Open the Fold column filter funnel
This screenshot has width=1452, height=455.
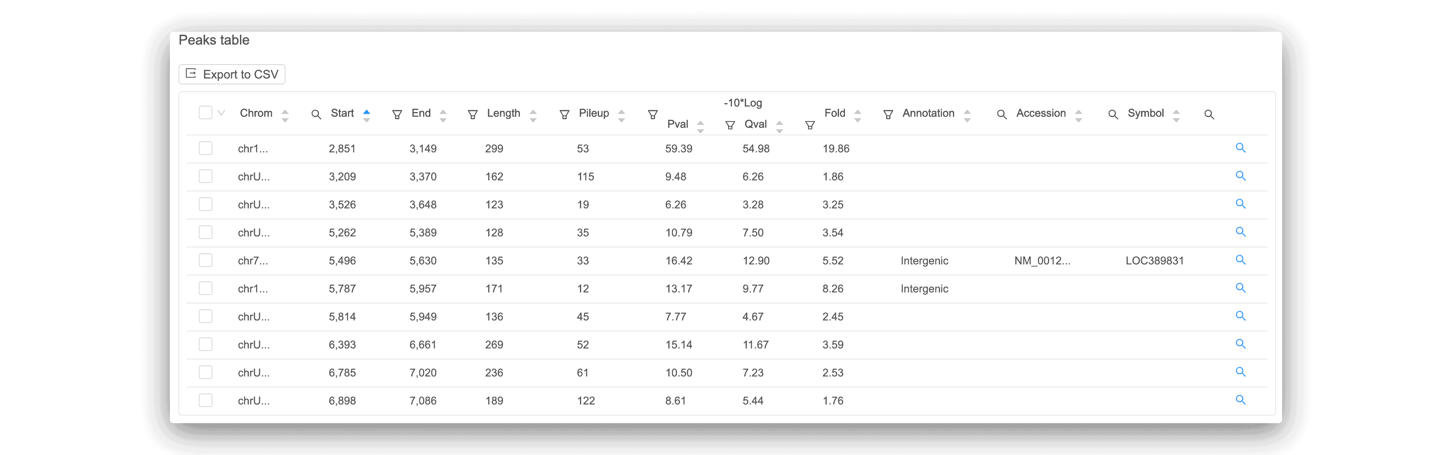click(888, 115)
